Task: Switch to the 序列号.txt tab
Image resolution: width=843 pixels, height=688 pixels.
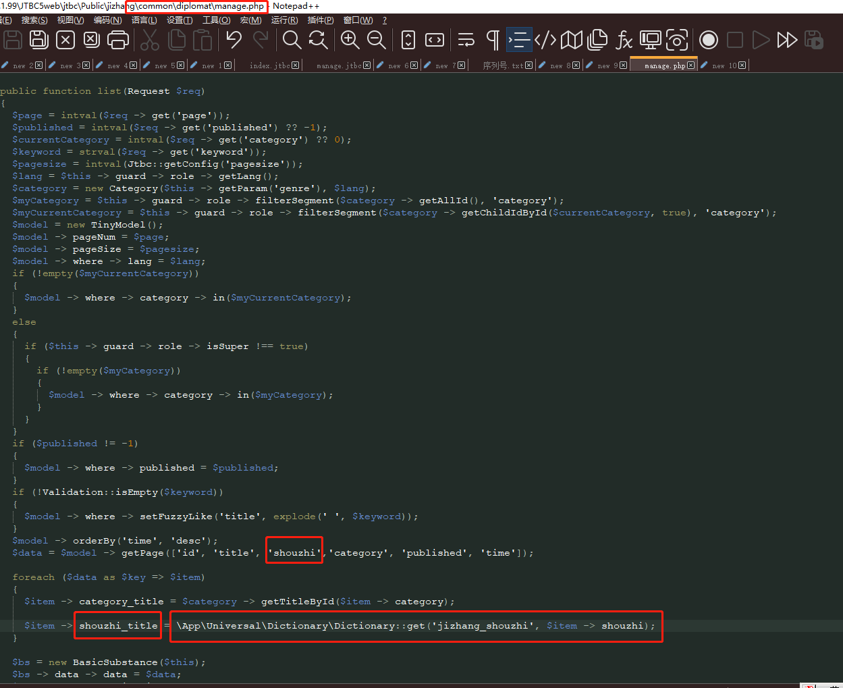Action: pos(503,65)
